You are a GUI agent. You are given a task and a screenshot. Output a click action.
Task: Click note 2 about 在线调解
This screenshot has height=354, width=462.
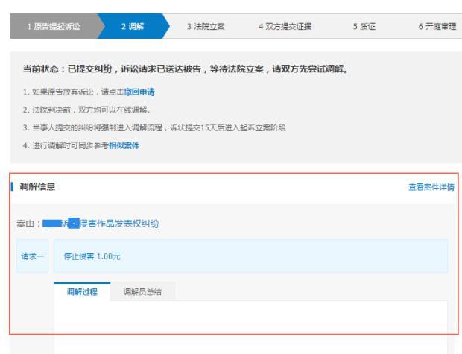click(x=87, y=110)
